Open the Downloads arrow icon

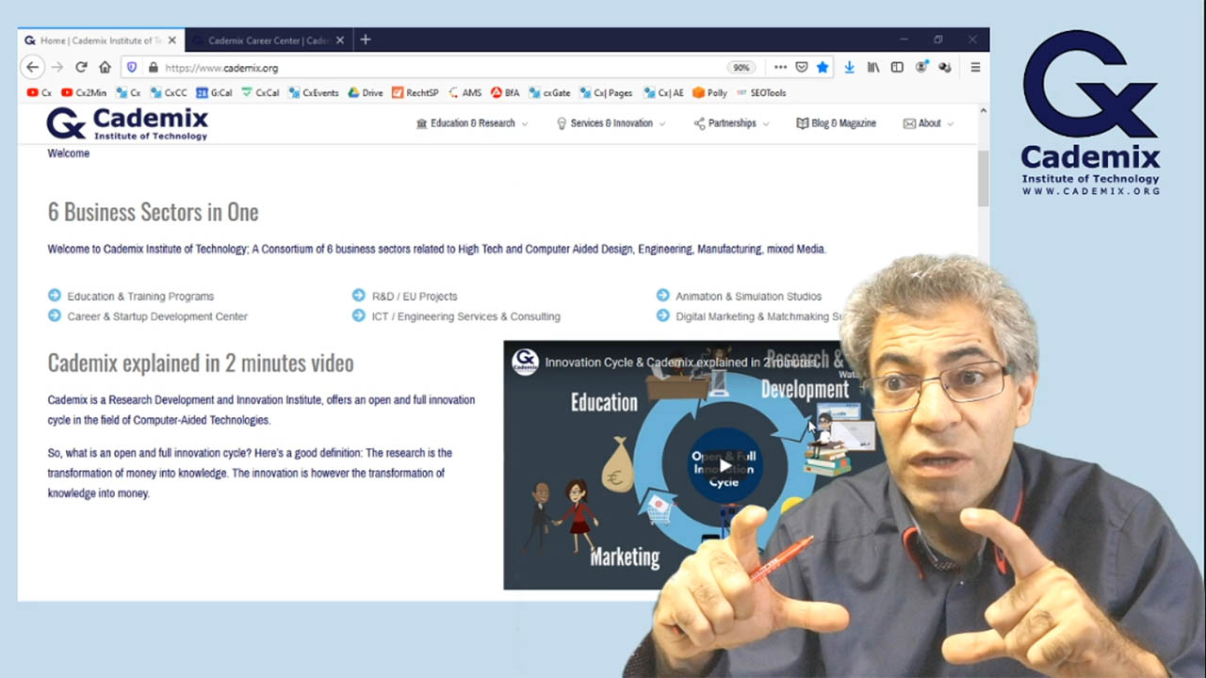pyautogui.click(x=849, y=67)
